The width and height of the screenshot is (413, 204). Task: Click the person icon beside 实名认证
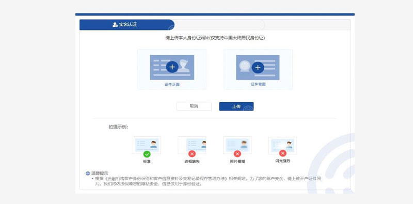pyautogui.click(x=115, y=25)
